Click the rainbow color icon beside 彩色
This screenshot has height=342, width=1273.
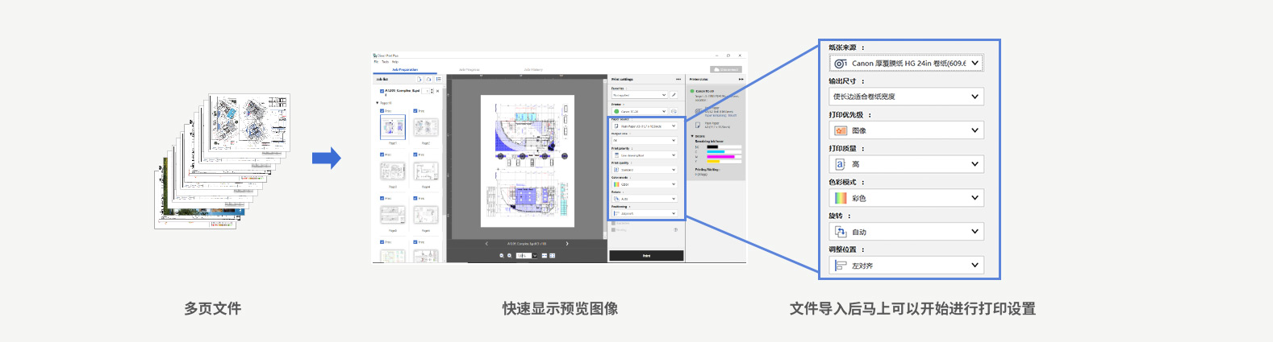point(841,198)
